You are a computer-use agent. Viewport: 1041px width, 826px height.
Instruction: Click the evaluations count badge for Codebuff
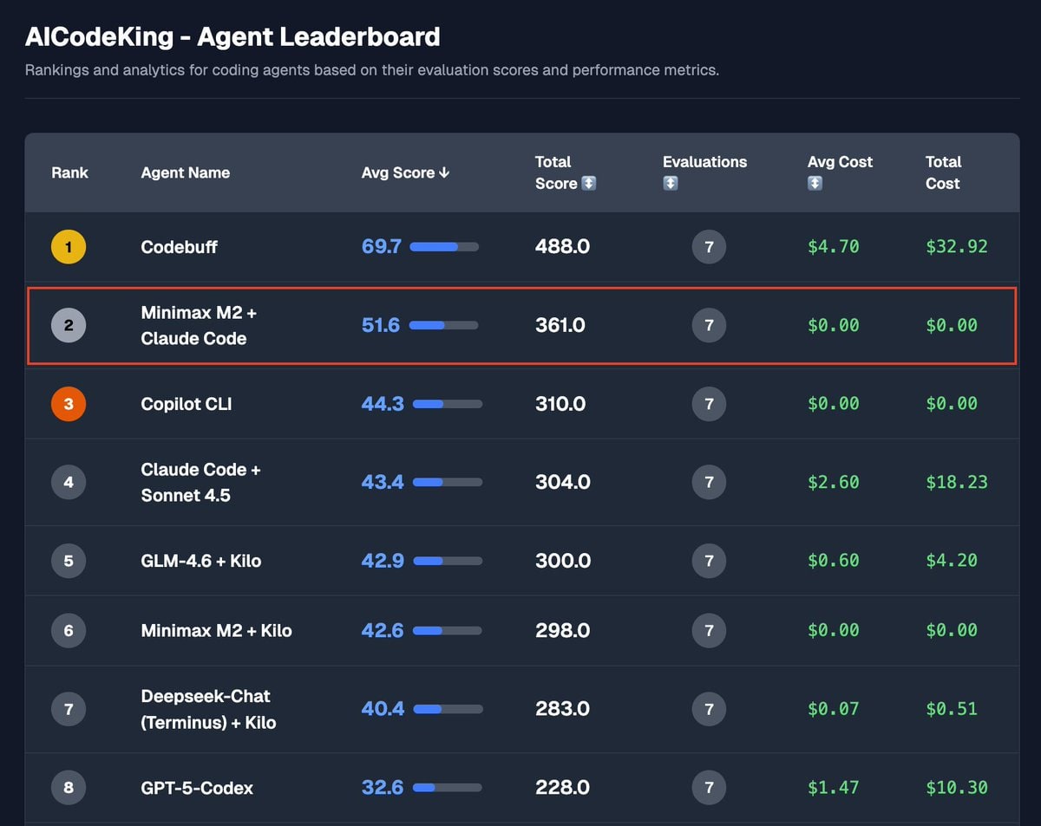coord(709,247)
